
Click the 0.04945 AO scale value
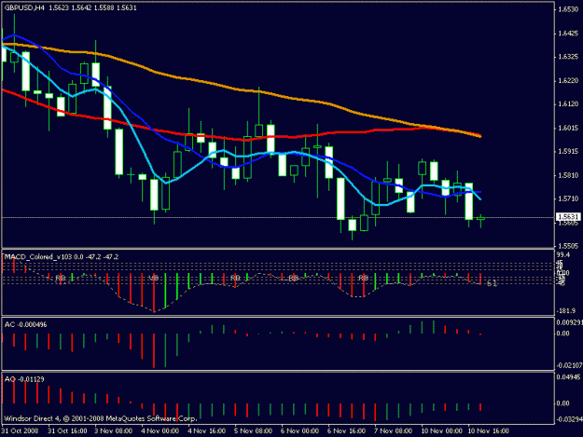568,377
